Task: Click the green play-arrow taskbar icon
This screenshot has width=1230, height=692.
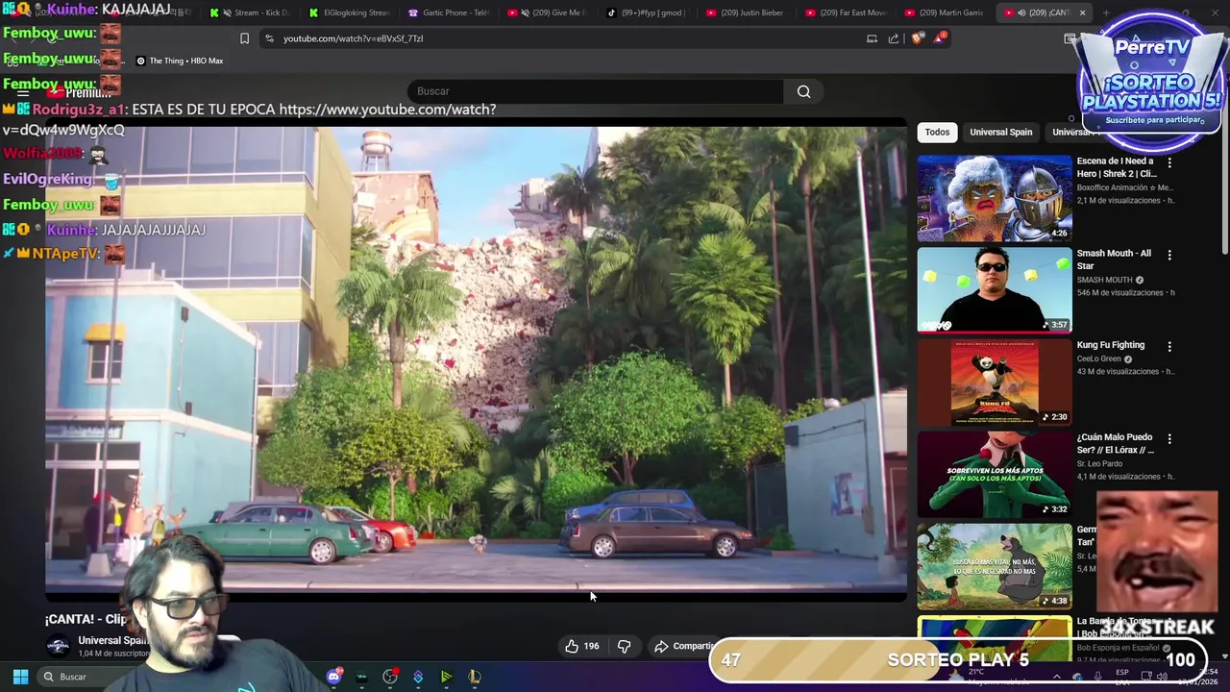Action: [x=446, y=677]
